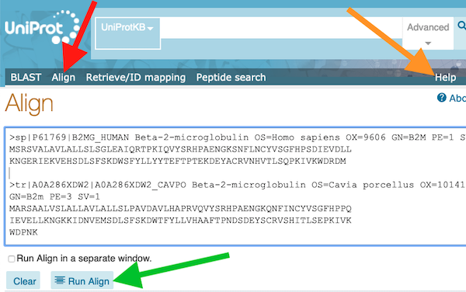
Task: Enable Run Align in a separate window
Action: click(12, 259)
